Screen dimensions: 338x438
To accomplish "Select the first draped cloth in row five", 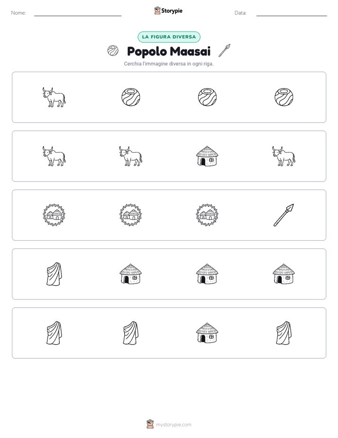I will click(54, 333).
